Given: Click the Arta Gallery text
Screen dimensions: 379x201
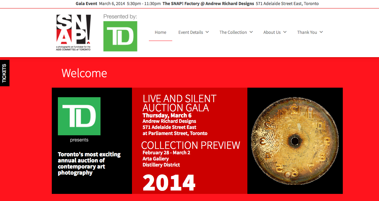Looking at the screenshot, I should coord(156,159).
